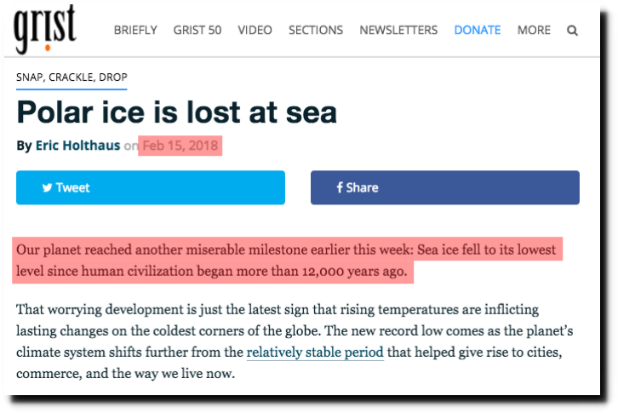
Task: Follow the 'relatively stable period' link
Action: [x=315, y=352]
